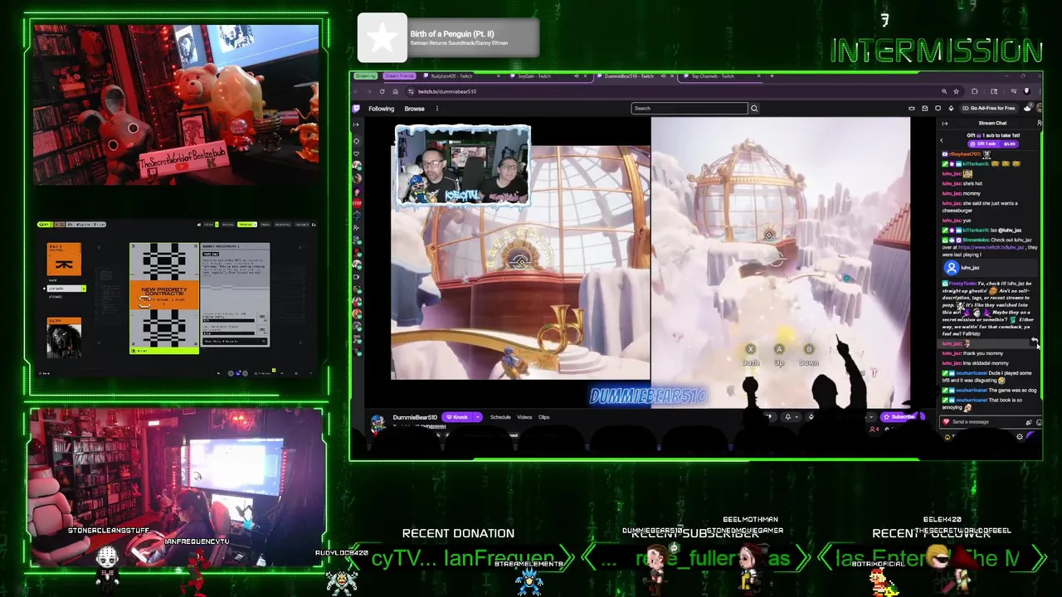Open the Twitch more options dots menu
The width and height of the screenshot is (1062, 597).
[437, 109]
